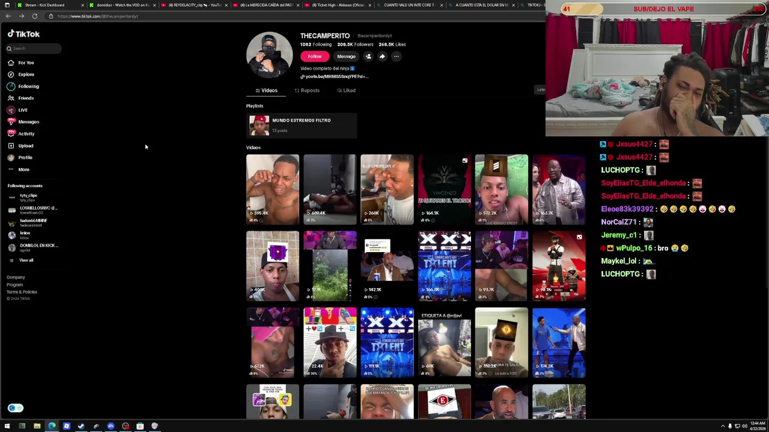Click the add friend icon next to Message

point(368,56)
